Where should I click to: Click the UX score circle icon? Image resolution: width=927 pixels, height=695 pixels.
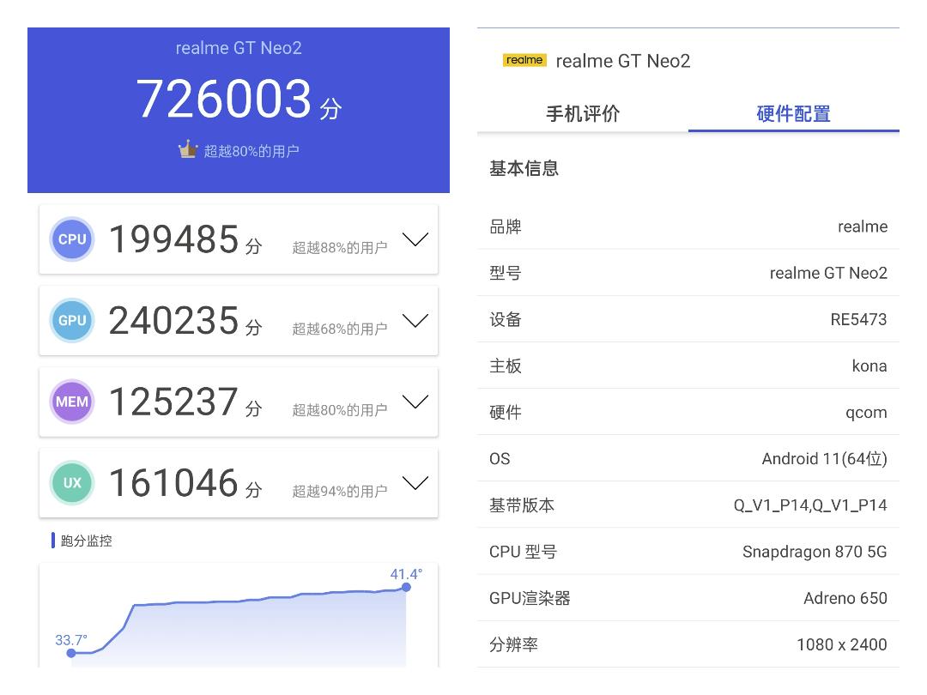click(x=71, y=482)
